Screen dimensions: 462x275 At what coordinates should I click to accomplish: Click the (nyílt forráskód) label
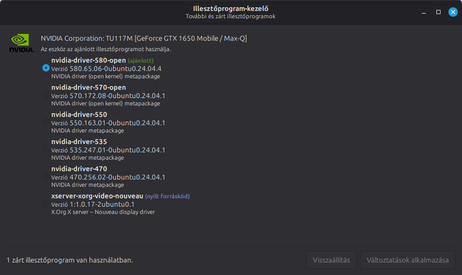click(167, 196)
